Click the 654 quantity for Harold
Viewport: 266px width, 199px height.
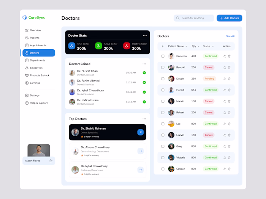coord(193,90)
